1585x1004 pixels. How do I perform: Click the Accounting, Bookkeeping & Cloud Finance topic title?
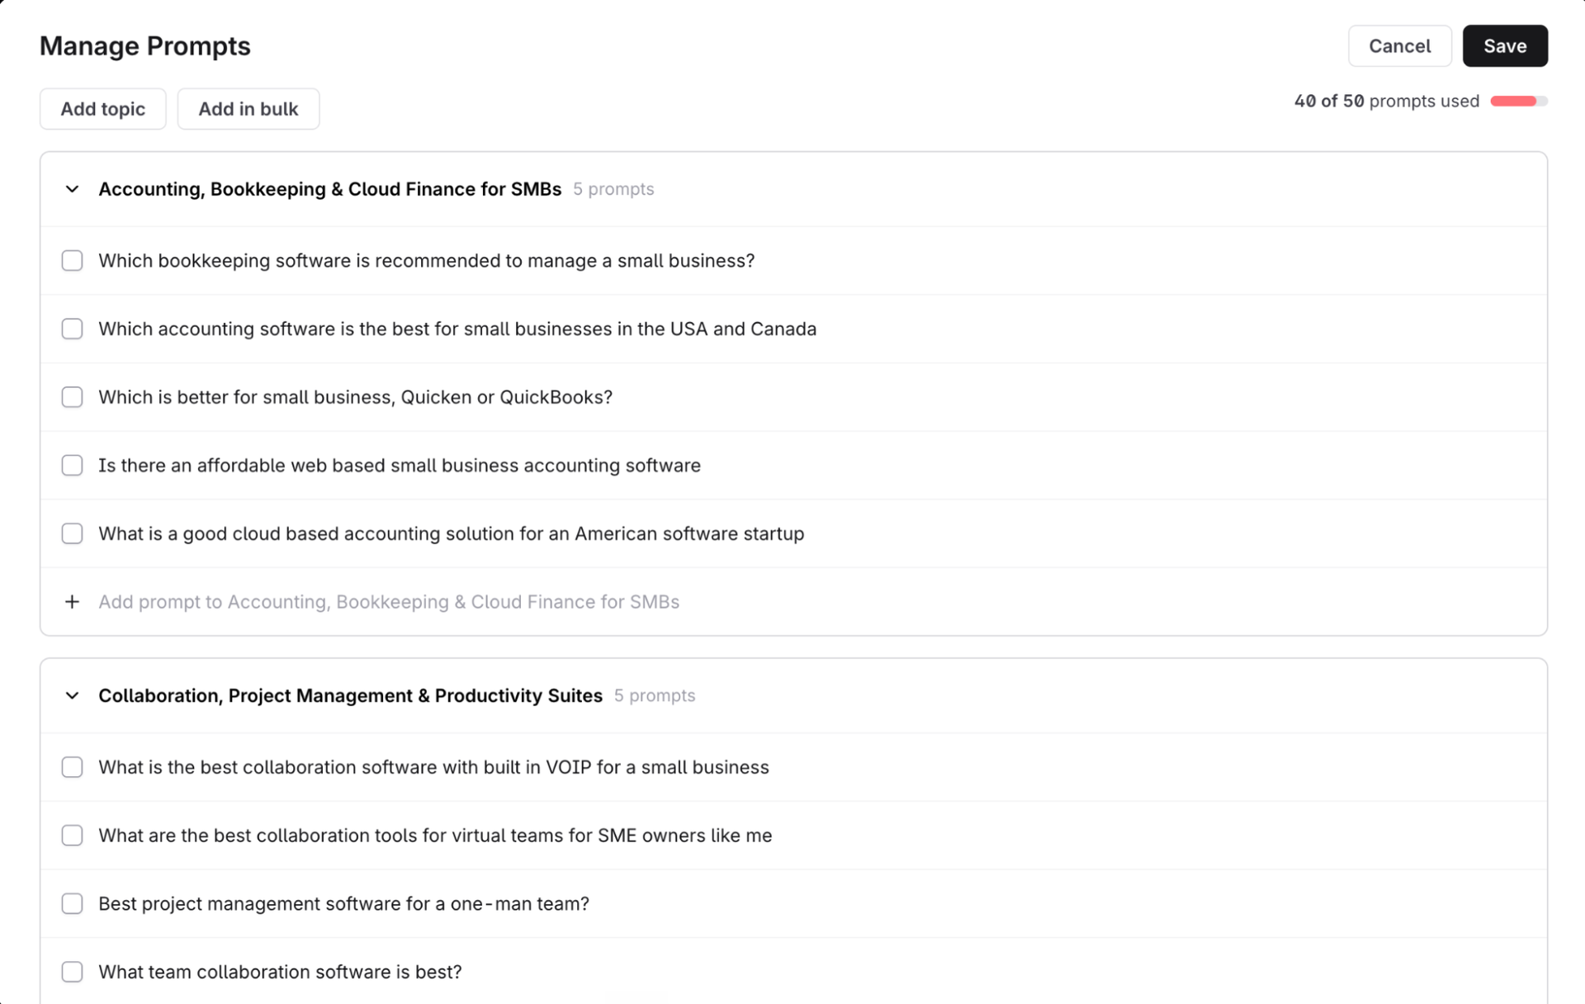click(329, 189)
